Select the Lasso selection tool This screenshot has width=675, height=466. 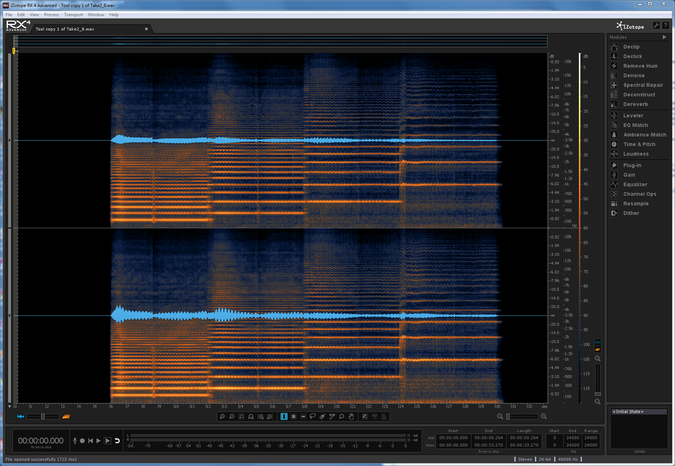click(x=313, y=416)
